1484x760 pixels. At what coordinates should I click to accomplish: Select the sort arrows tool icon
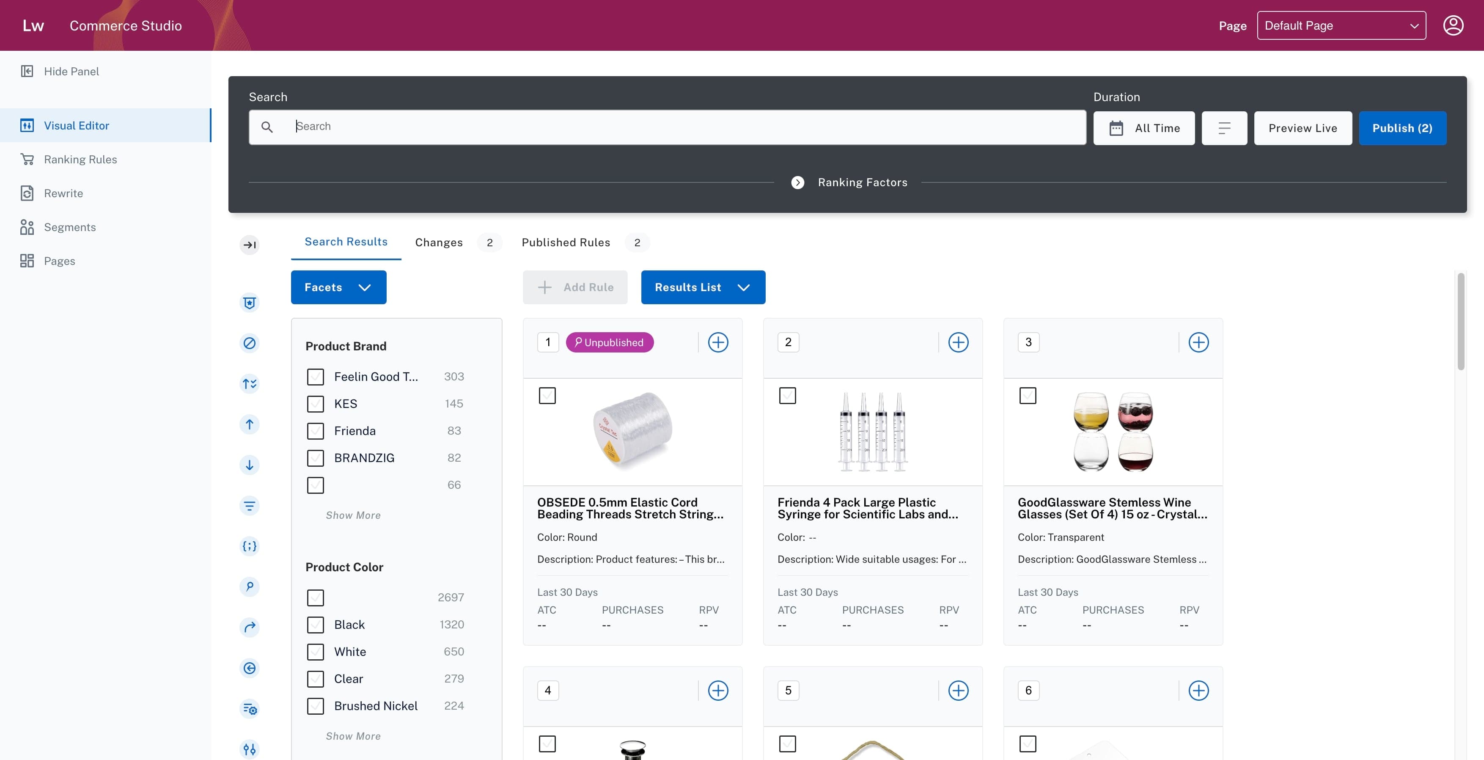pos(250,384)
